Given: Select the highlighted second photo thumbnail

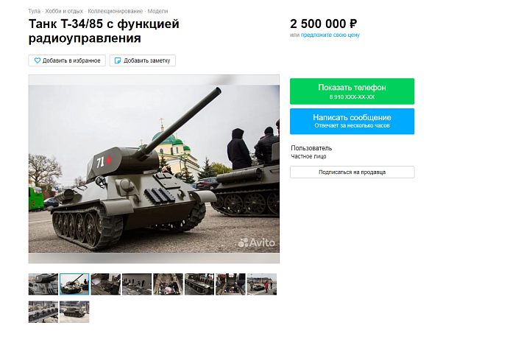Looking at the screenshot, I should (x=74, y=284).
